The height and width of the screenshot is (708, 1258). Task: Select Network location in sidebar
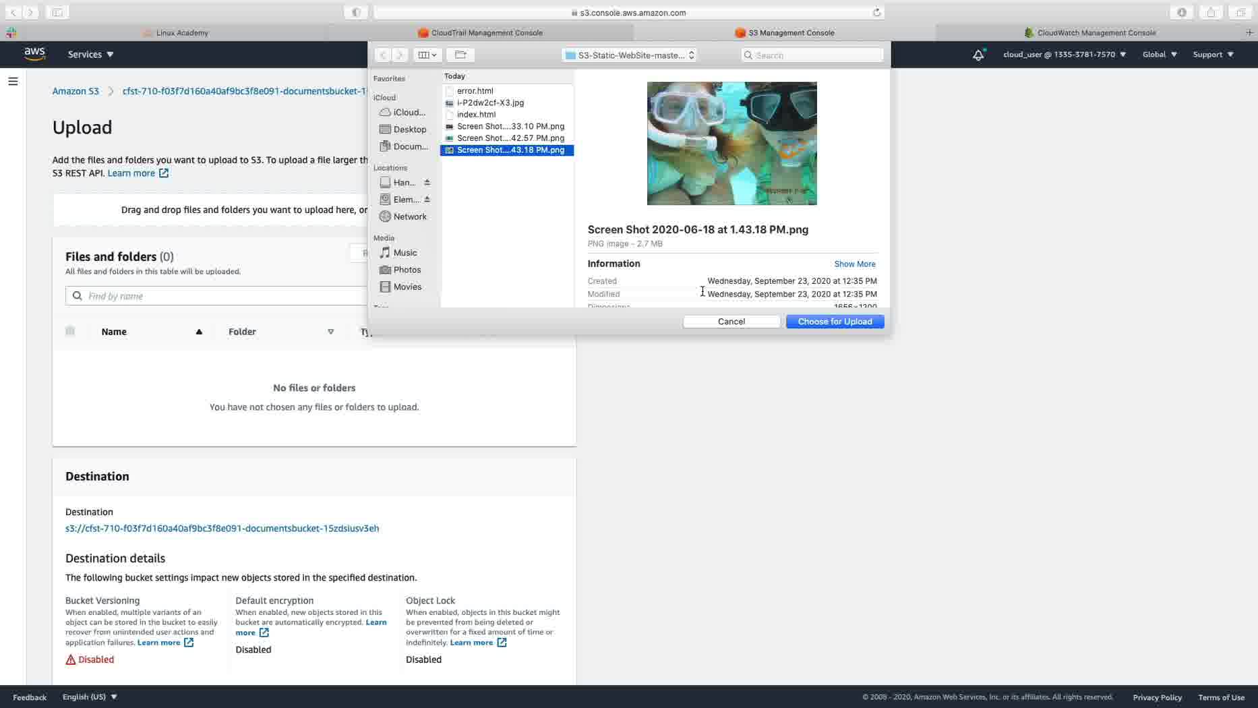[x=402, y=216]
